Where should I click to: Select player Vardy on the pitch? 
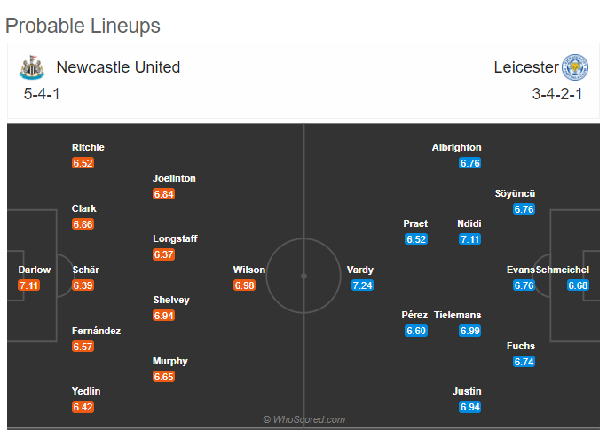pos(360,270)
